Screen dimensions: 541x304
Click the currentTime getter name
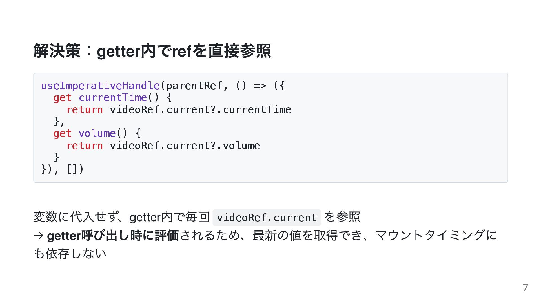tap(113, 98)
